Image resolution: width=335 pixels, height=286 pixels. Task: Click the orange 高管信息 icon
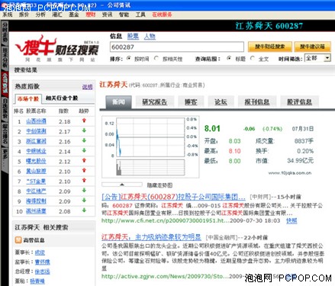point(18,239)
